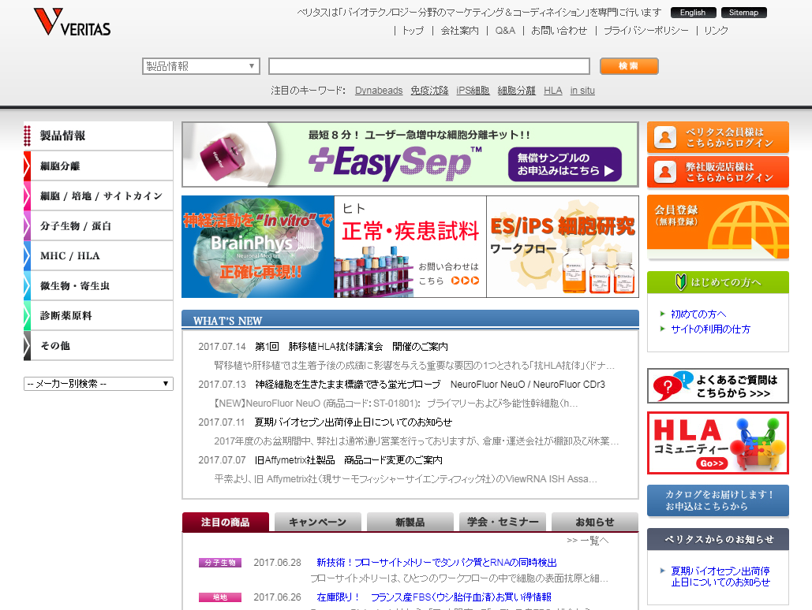812x610 pixels.
Task: Open the フランス産FBS 在庫限り article link
Action: (x=434, y=597)
